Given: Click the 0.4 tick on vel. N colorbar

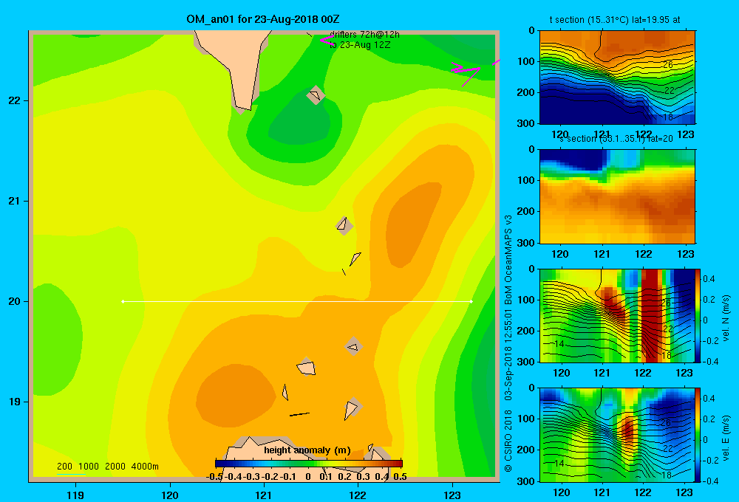Looking at the screenshot, I should pyautogui.click(x=709, y=279).
